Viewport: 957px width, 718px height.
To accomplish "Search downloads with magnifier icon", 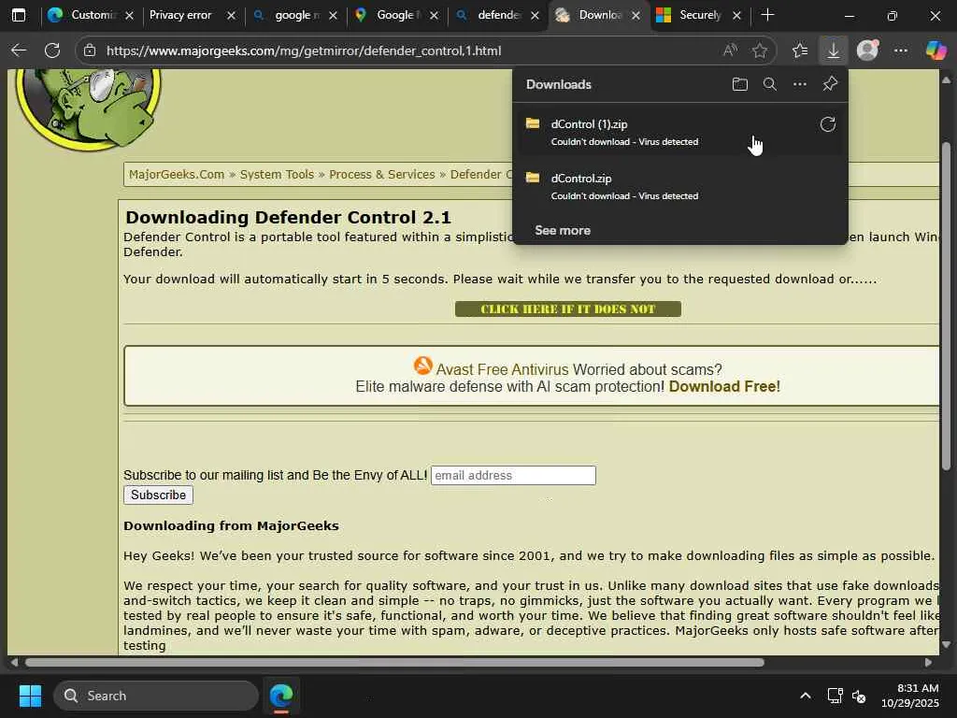I will [770, 84].
